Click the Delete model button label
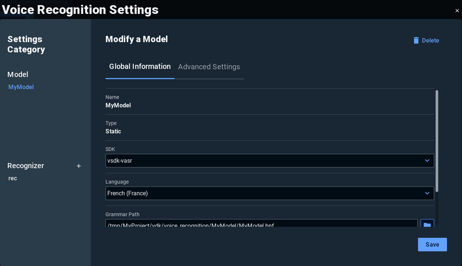 pos(430,40)
